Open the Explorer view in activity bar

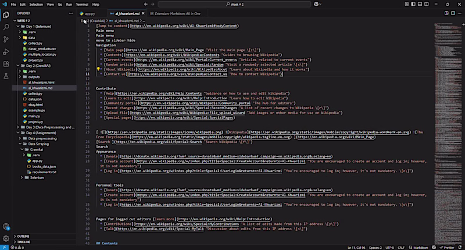coord(6,15)
